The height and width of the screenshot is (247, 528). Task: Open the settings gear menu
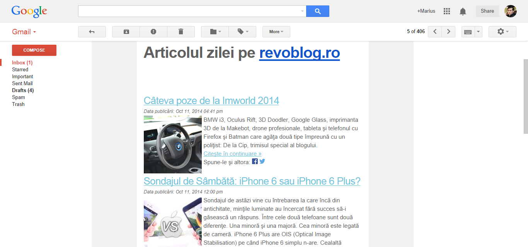click(x=502, y=32)
